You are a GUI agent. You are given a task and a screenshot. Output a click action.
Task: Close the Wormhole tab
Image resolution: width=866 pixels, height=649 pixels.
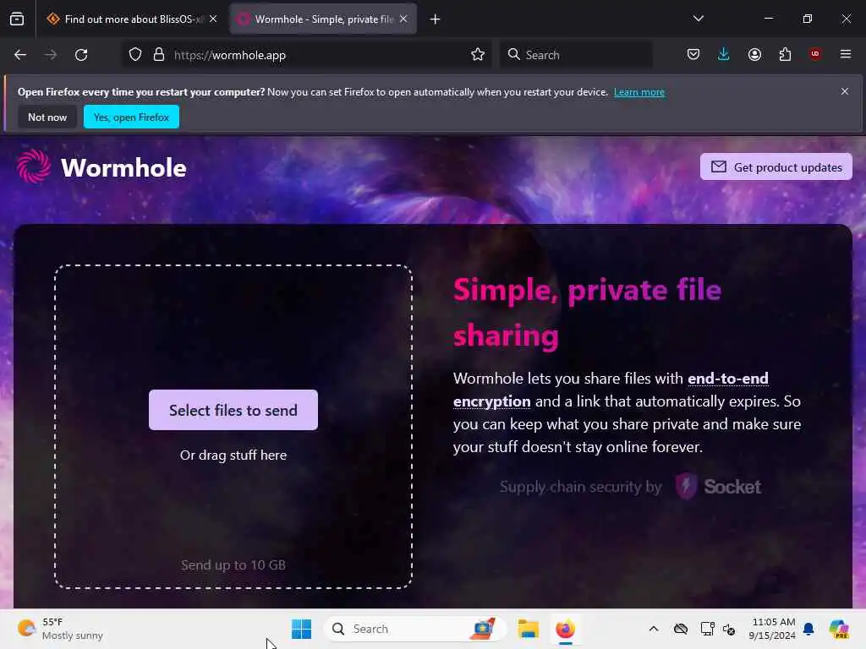[x=403, y=19]
